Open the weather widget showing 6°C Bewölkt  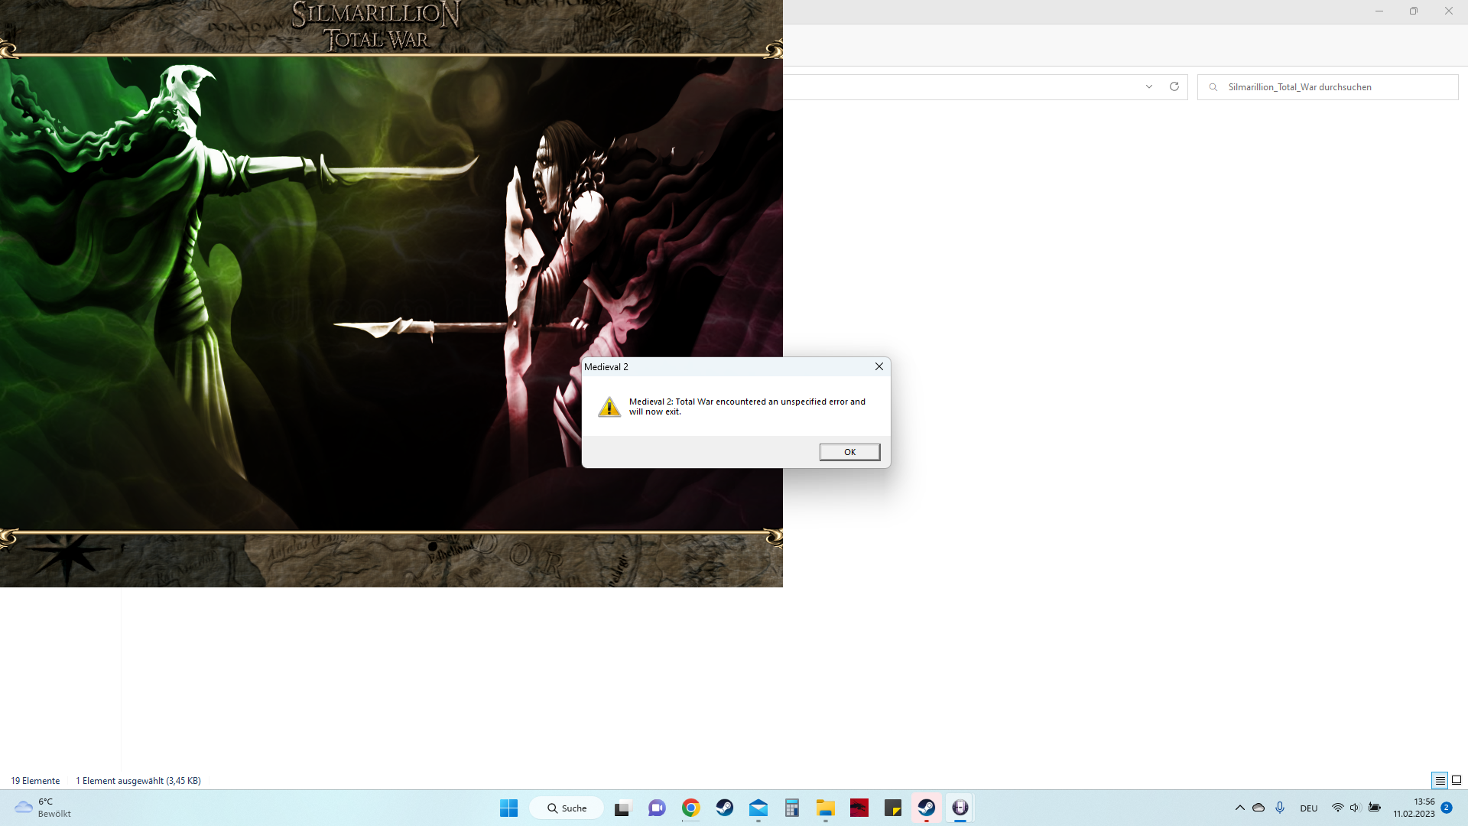click(43, 808)
